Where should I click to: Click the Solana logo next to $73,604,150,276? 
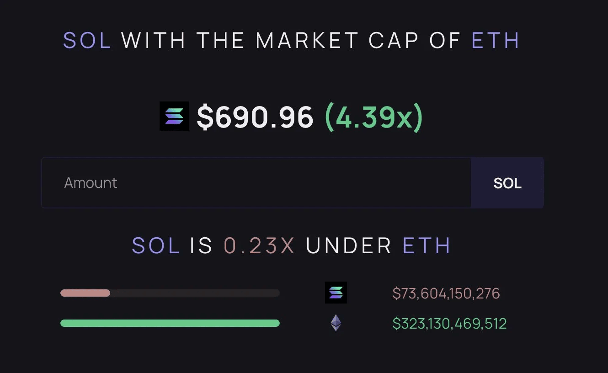coord(336,293)
